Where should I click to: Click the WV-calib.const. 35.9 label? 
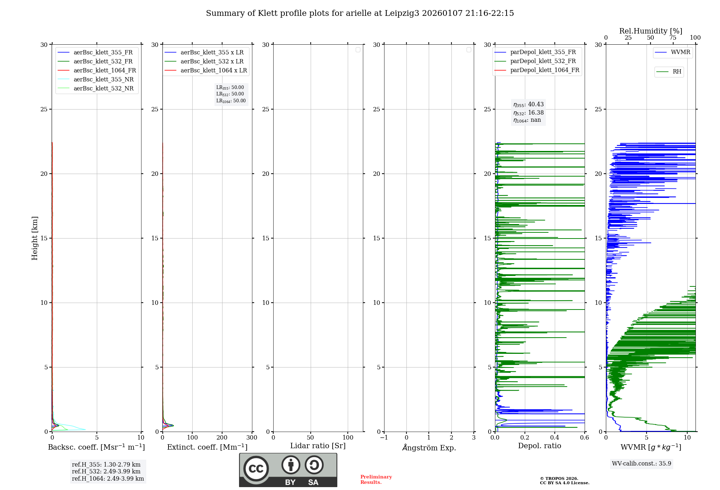tap(642, 463)
